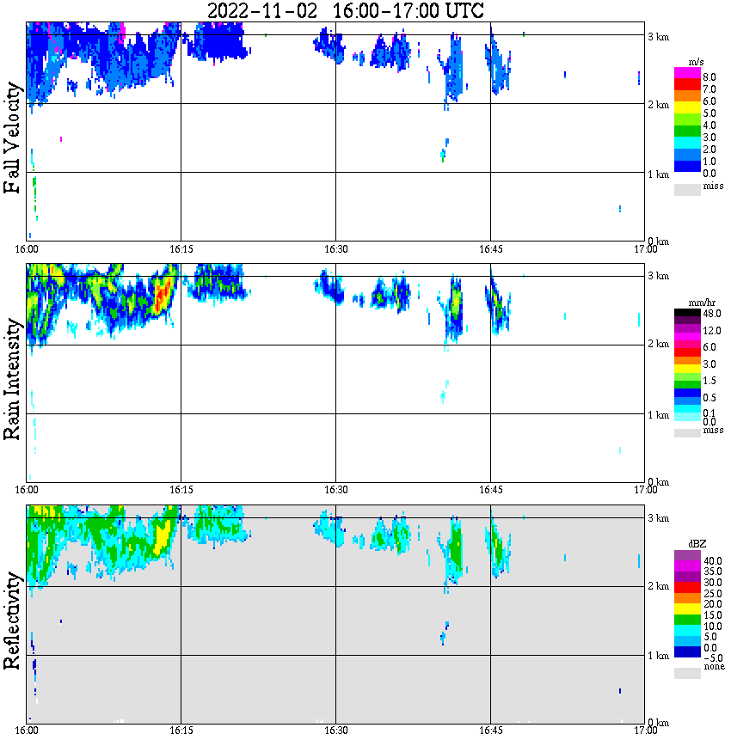Screen dimensions: 731x746
Task: Click 16:15 tick under Fall Velocity plot
Action: tap(181, 249)
